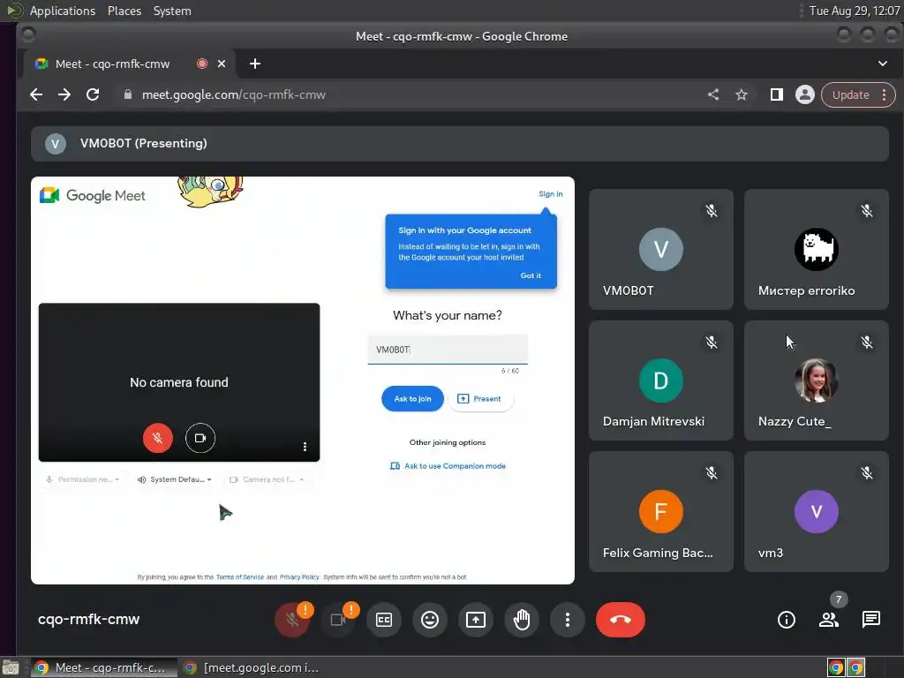Click the Google Meet logo in presentation

point(92,195)
